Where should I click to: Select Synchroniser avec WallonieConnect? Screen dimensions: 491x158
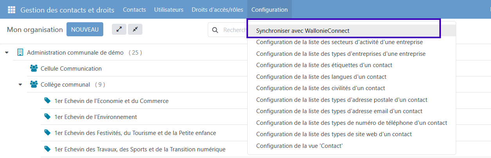coord(302,30)
